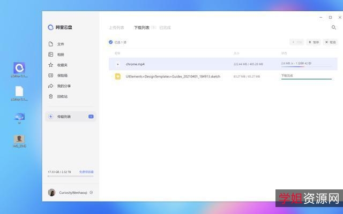Click the greyed-out 开始 start button
Image resolution: width=343 pixels, height=214 pixels.
(296, 42)
